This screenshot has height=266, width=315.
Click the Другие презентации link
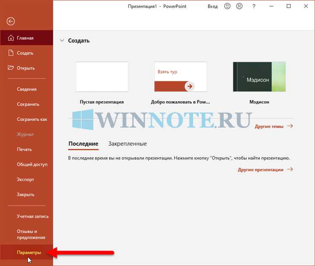point(260,170)
